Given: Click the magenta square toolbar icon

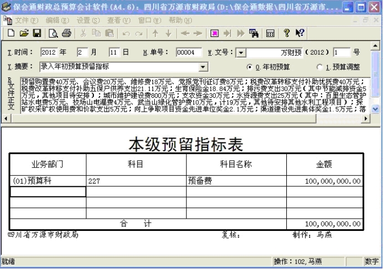Looking at the screenshot, I should tap(214, 33).
